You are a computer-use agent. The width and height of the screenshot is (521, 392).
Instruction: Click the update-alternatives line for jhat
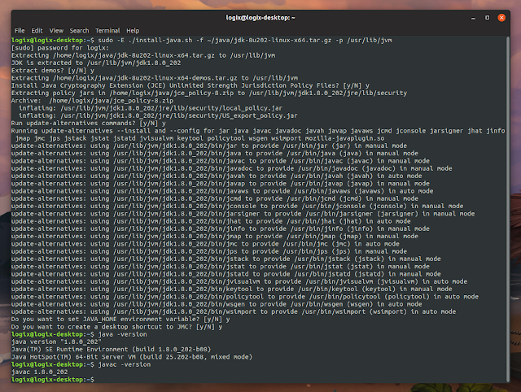point(211,221)
